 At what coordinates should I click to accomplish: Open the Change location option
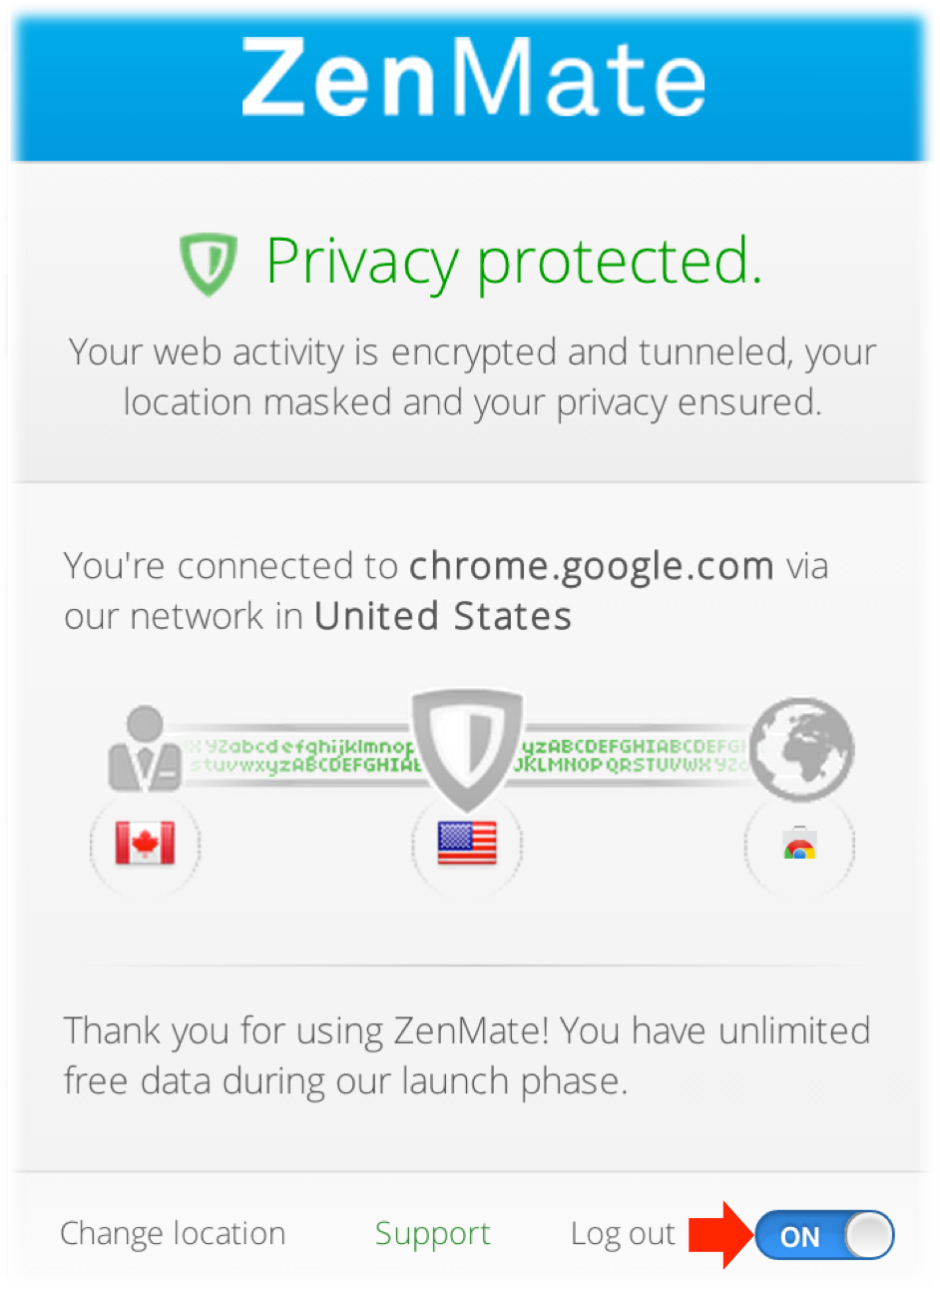(x=173, y=1234)
